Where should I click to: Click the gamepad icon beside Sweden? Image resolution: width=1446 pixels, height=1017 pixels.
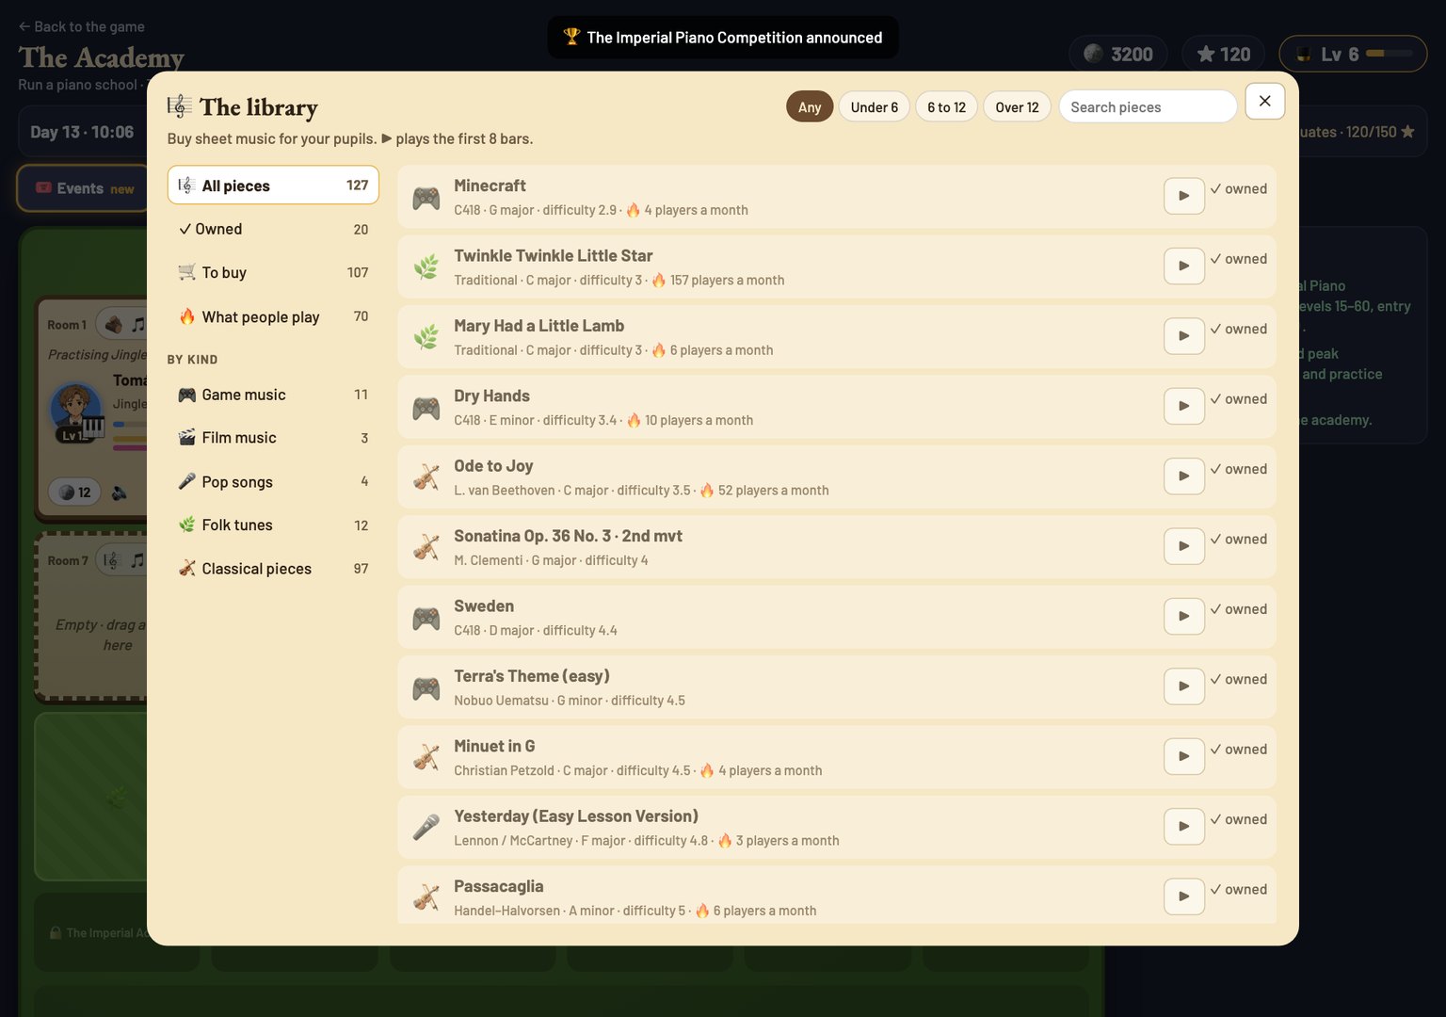(426, 618)
